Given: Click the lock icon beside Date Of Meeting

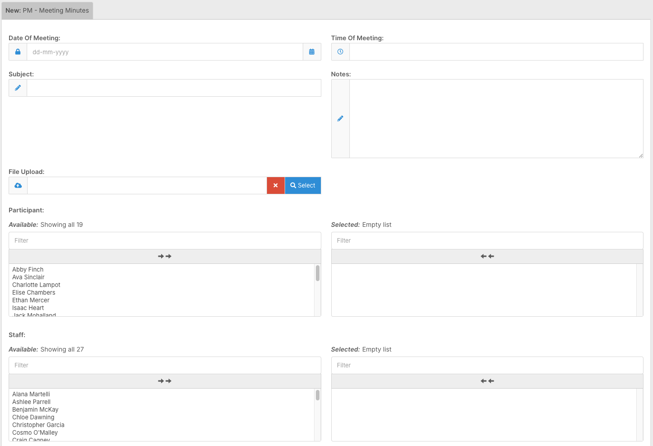Looking at the screenshot, I should pos(18,52).
